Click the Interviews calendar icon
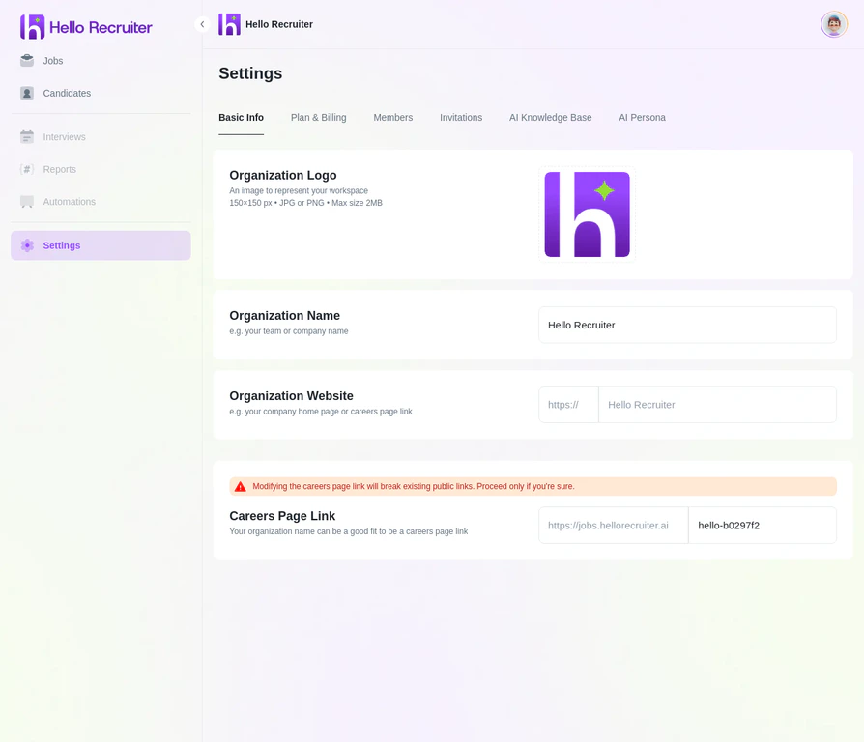This screenshot has height=742, width=864. coord(27,136)
